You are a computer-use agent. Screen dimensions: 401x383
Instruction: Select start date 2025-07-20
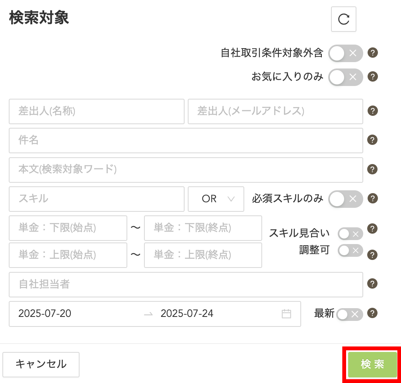click(45, 314)
